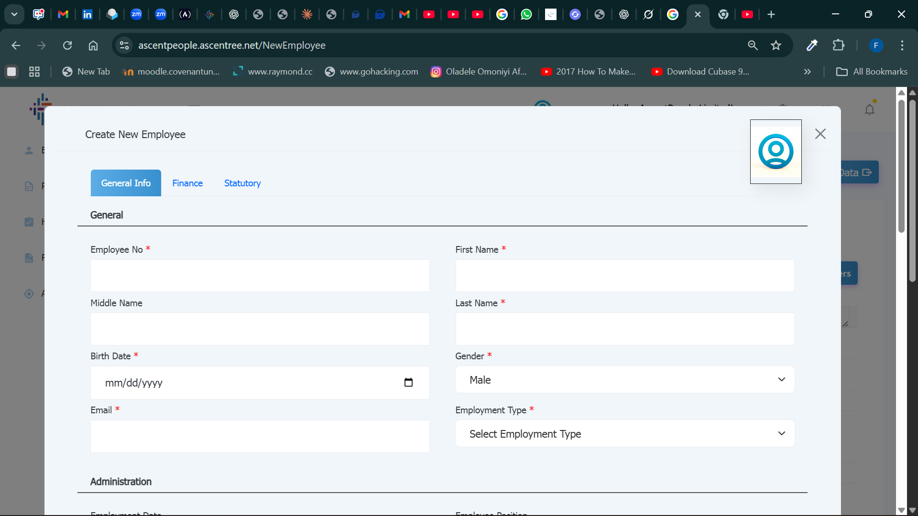Open the All Bookmarks folder

[871, 72]
